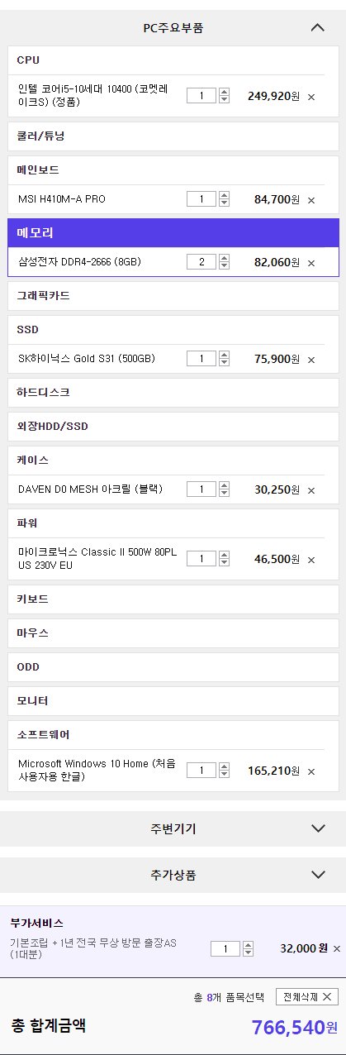This screenshot has height=1055, width=346.
Task: Select the 그래픽카드 category
Action: coord(173,295)
